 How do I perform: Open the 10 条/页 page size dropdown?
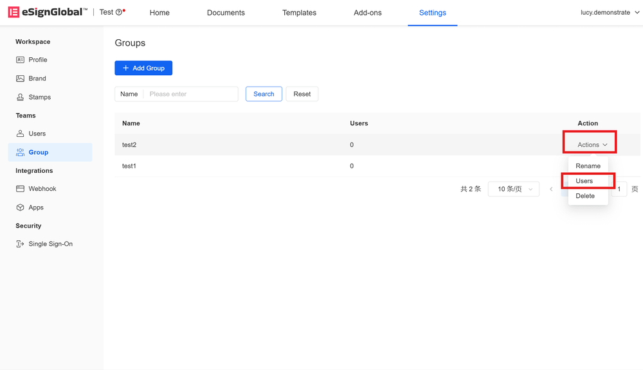(513, 189)
